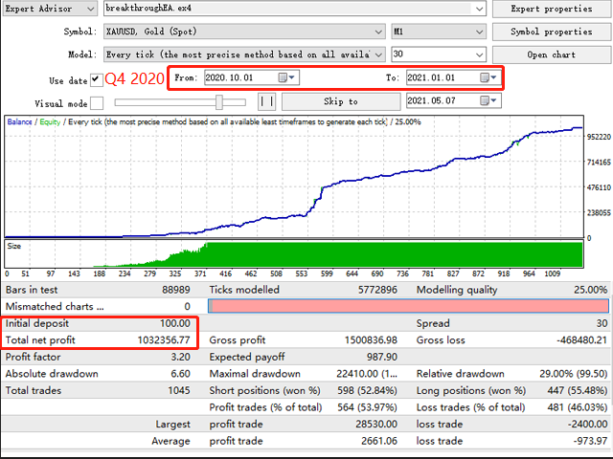The height and width of the screenshot is (459, 613).
Task: Select the Total net profit value 1032356.77
Action: [x=164, y=340]
